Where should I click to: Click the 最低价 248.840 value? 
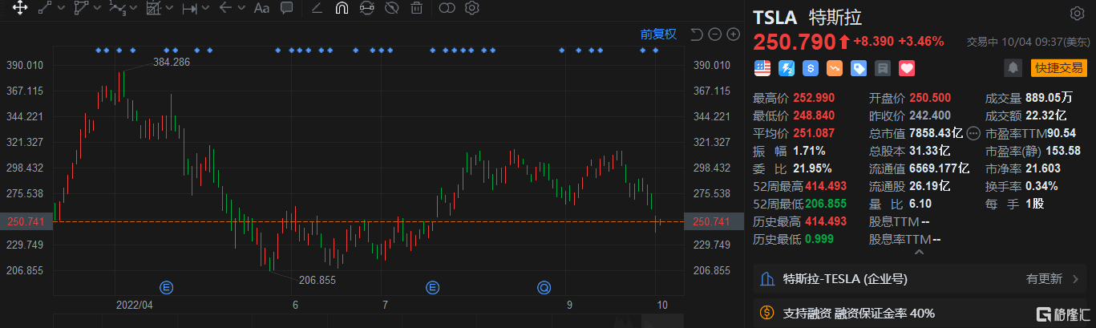tap(815, 115)
